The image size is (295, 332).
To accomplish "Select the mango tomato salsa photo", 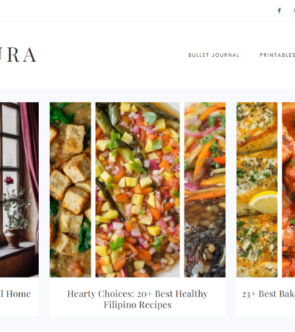I will tap(137, 190).
